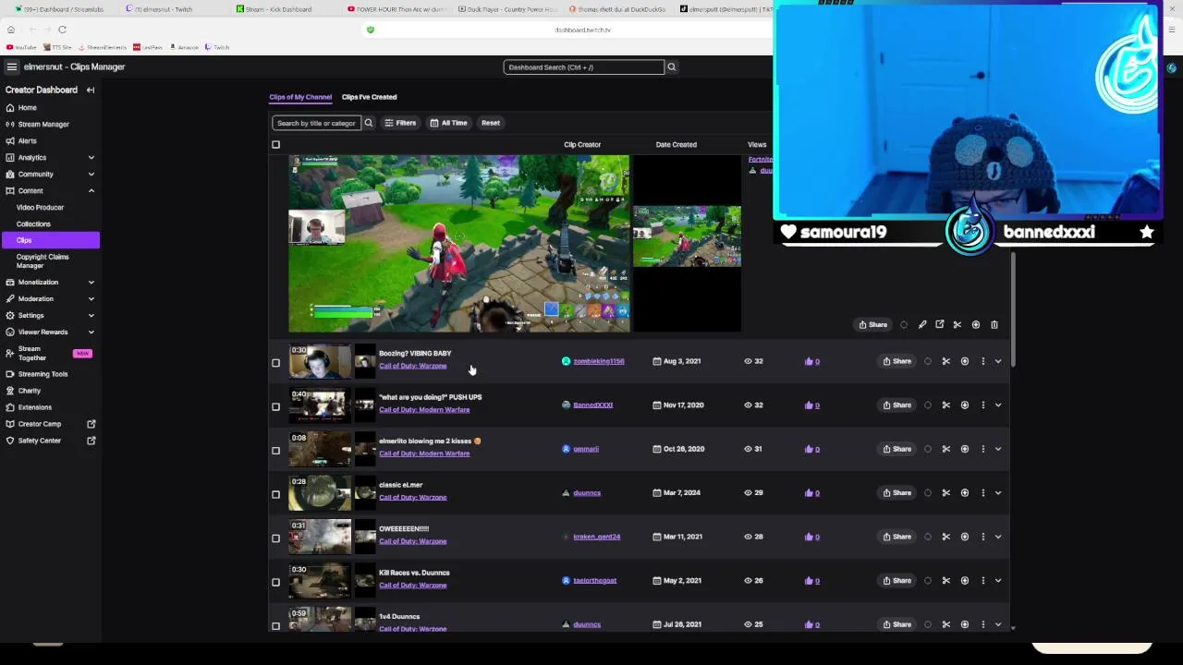Open Call of Duty: Modern Warfare link under elmerlito clip
The width and height of the screenshot is (1183, 665).
point(424,453)
